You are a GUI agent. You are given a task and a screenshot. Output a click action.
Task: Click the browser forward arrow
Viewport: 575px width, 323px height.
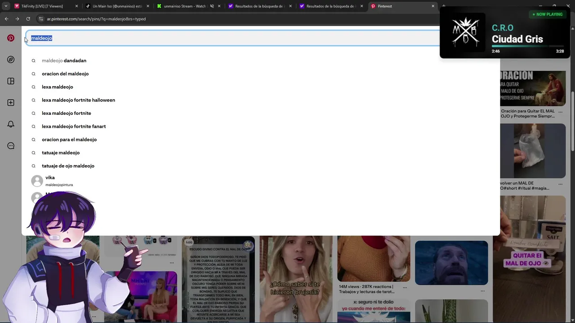coord(17,19)
